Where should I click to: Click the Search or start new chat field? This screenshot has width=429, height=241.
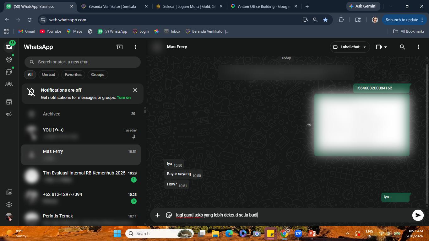click(83, 62)
